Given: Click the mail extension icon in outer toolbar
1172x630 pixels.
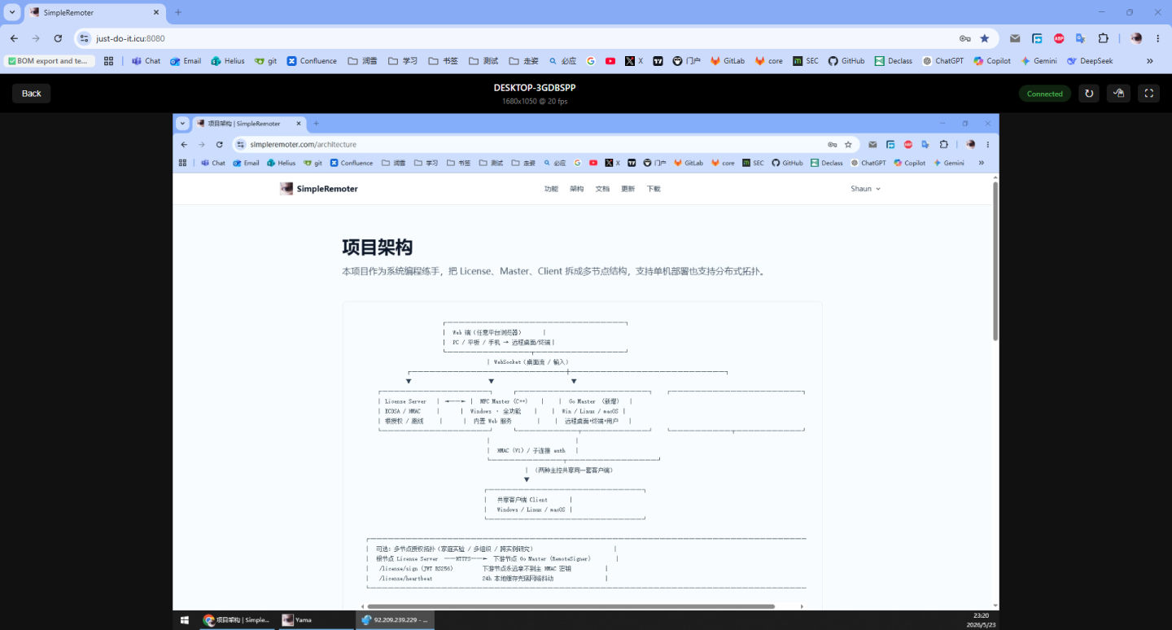Looking at the screenshot, I should 1015,38.
